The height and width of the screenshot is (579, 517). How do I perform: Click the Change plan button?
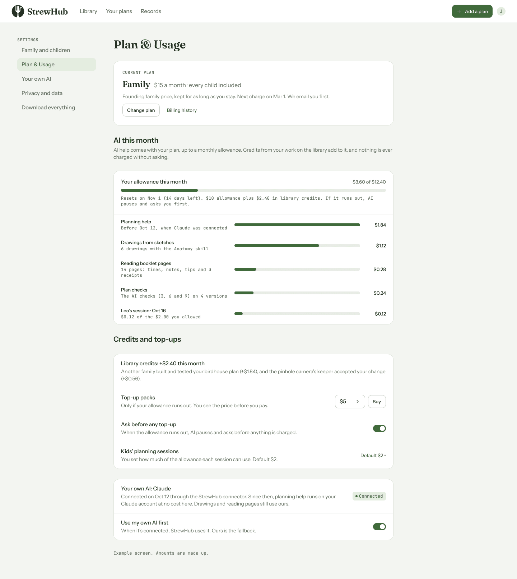click(x=141, y=110)
